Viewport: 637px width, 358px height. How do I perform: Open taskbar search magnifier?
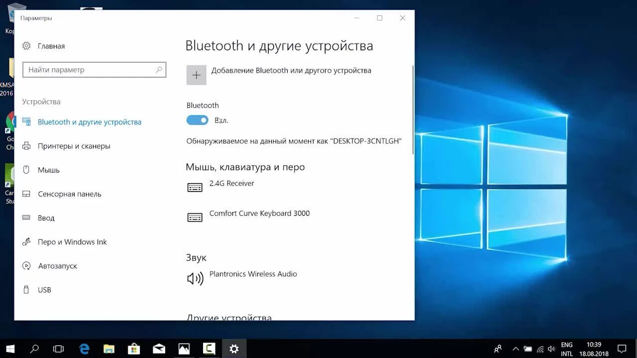pos(34,349)
